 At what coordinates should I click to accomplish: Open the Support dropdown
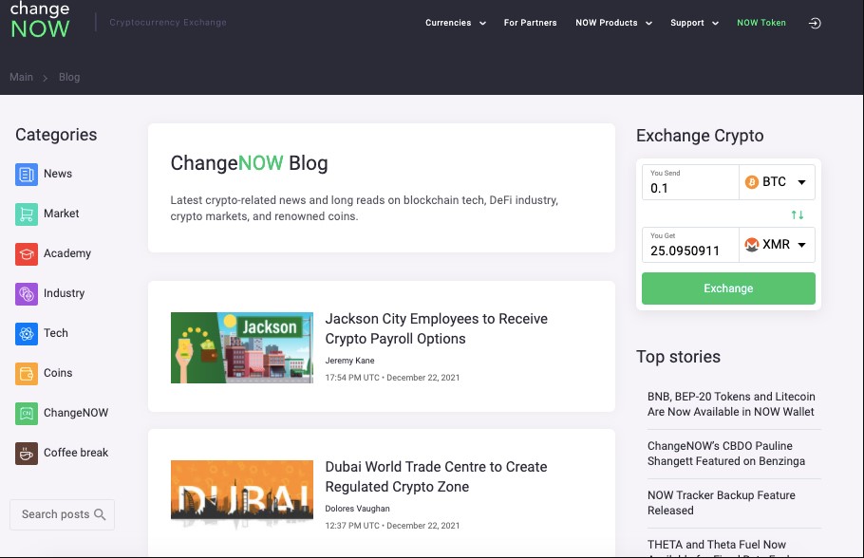[692, 23]
